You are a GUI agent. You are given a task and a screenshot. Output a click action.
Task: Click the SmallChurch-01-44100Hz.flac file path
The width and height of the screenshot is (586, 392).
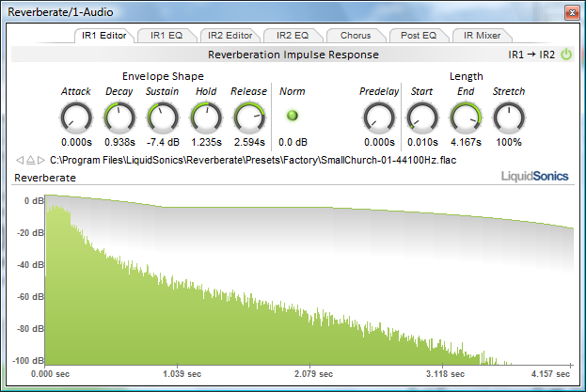253,160
